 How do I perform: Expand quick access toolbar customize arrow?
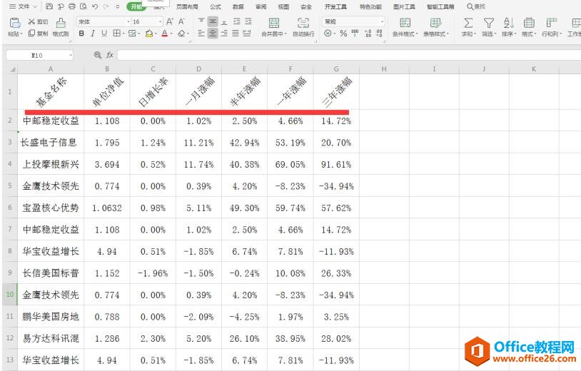(118, 6)
